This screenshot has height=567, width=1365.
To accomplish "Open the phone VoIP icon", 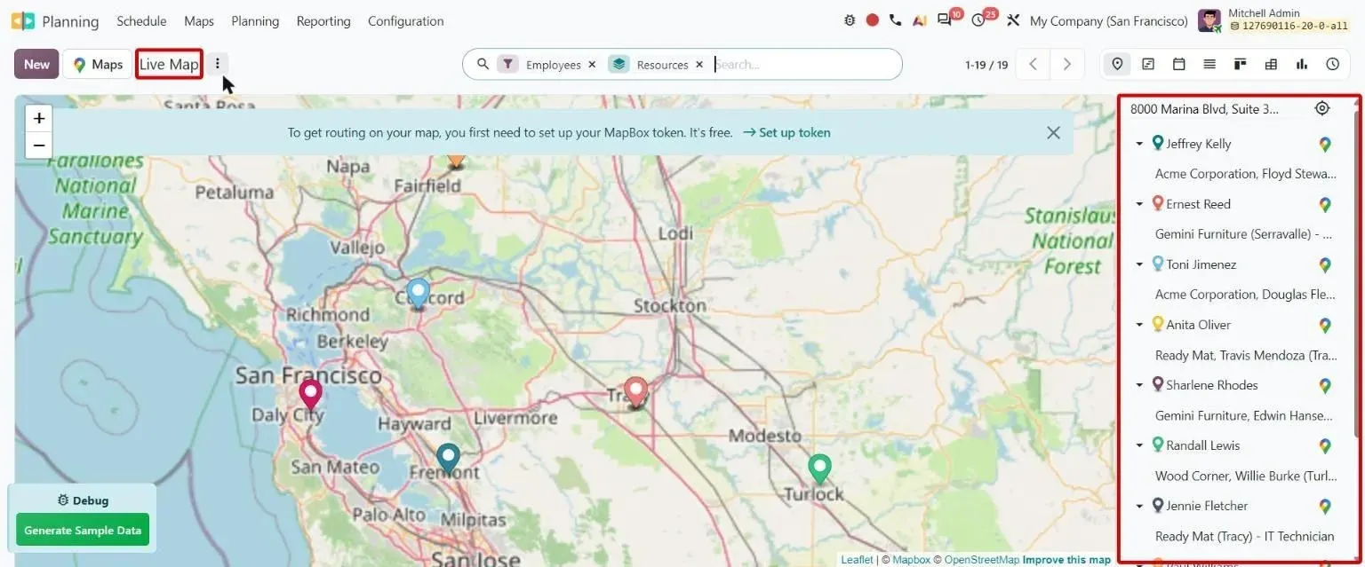I will point(895,20).
